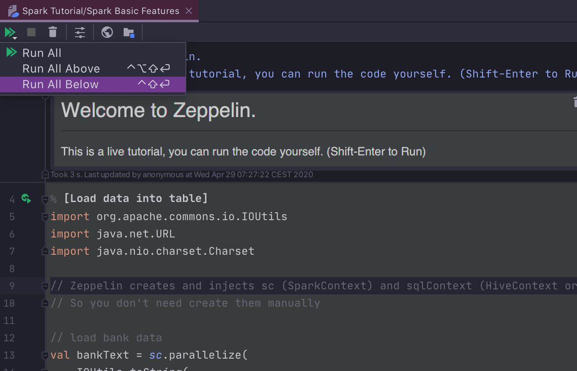Screen dimensions: 577x371
Task: Click the 'Welcome to Zeppelin.' heading
Action: 158,110
